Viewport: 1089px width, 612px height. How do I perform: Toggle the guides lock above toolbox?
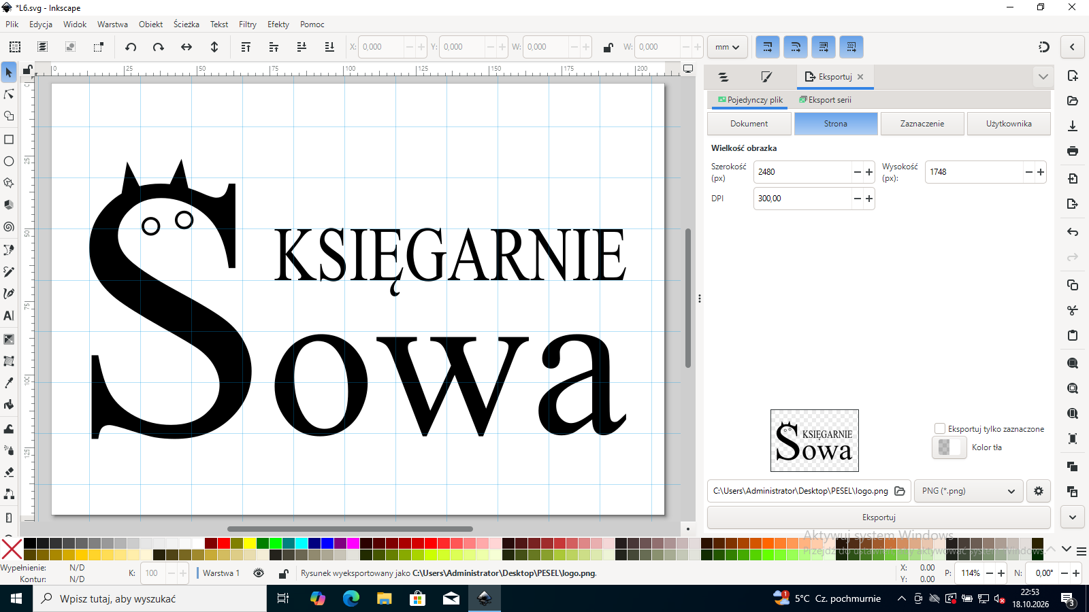click(27, 69)
